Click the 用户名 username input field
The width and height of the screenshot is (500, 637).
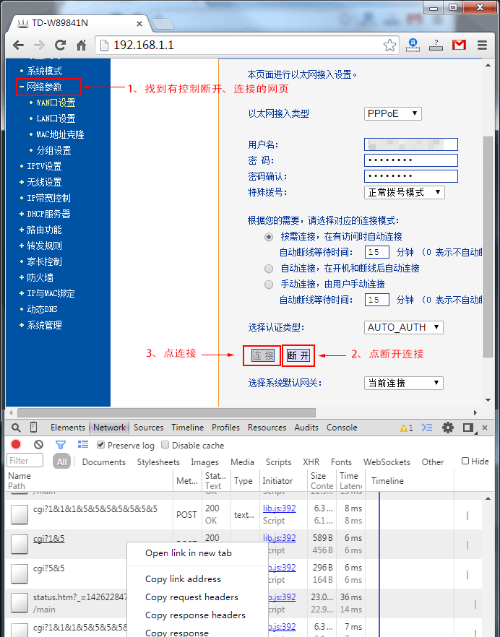[411, 144]
